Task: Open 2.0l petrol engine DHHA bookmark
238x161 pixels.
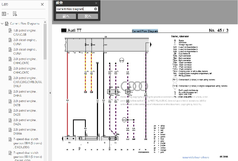Action: point(25,93)
